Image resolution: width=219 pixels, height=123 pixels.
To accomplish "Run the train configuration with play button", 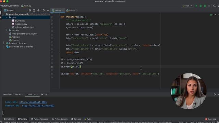I will [x=196, y=6].
